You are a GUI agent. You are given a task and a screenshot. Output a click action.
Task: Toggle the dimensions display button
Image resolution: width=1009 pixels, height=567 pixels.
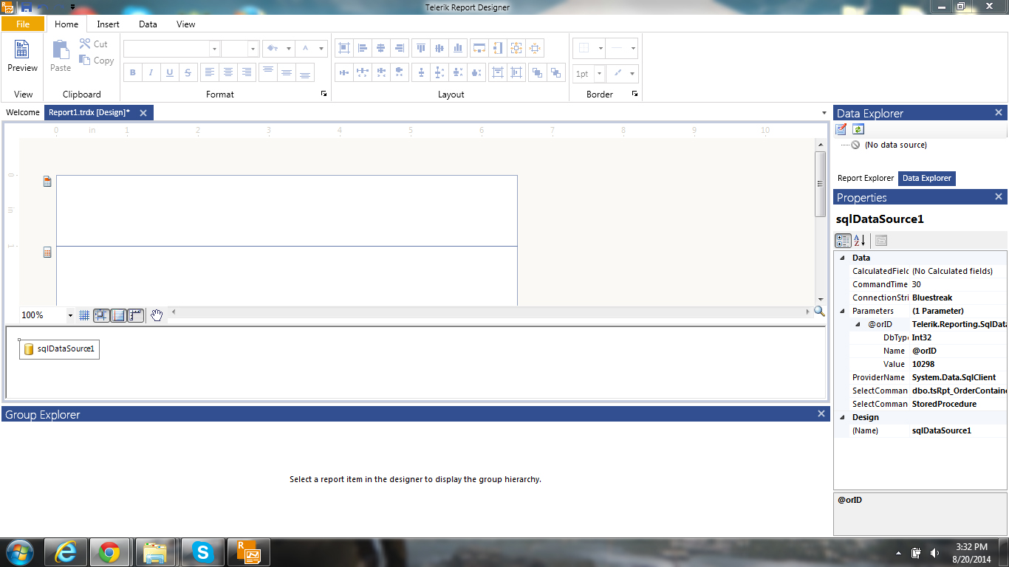pos(118,315)
